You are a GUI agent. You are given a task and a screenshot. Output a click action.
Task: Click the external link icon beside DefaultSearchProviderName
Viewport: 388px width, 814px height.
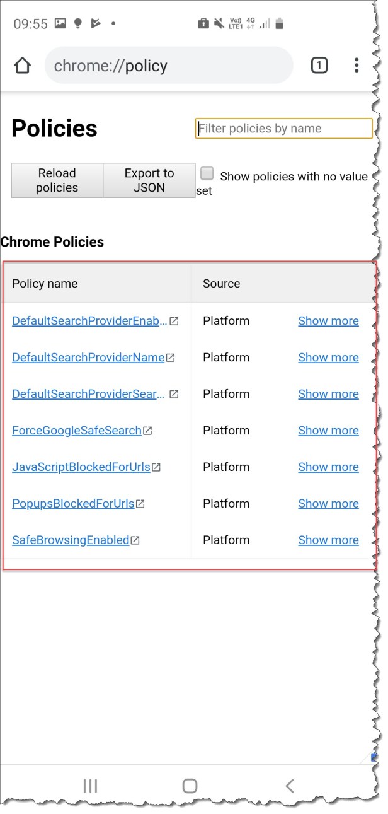tap(171, 356)
